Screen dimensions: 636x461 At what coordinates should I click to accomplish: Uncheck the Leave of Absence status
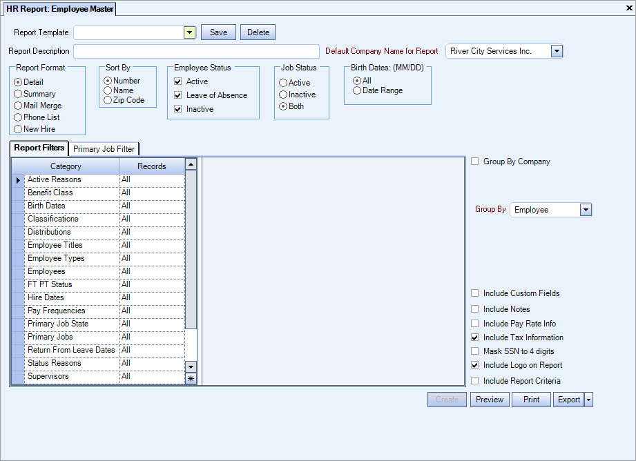pos(178,95)
